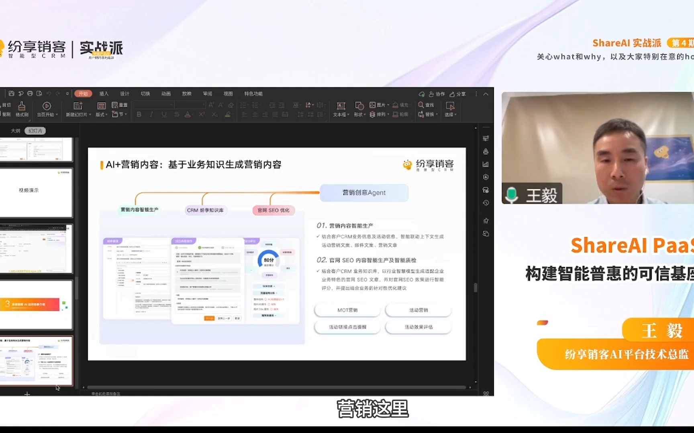
Task: Open the 设计 (Design) ribbon tab
Action: pos(125,93)
